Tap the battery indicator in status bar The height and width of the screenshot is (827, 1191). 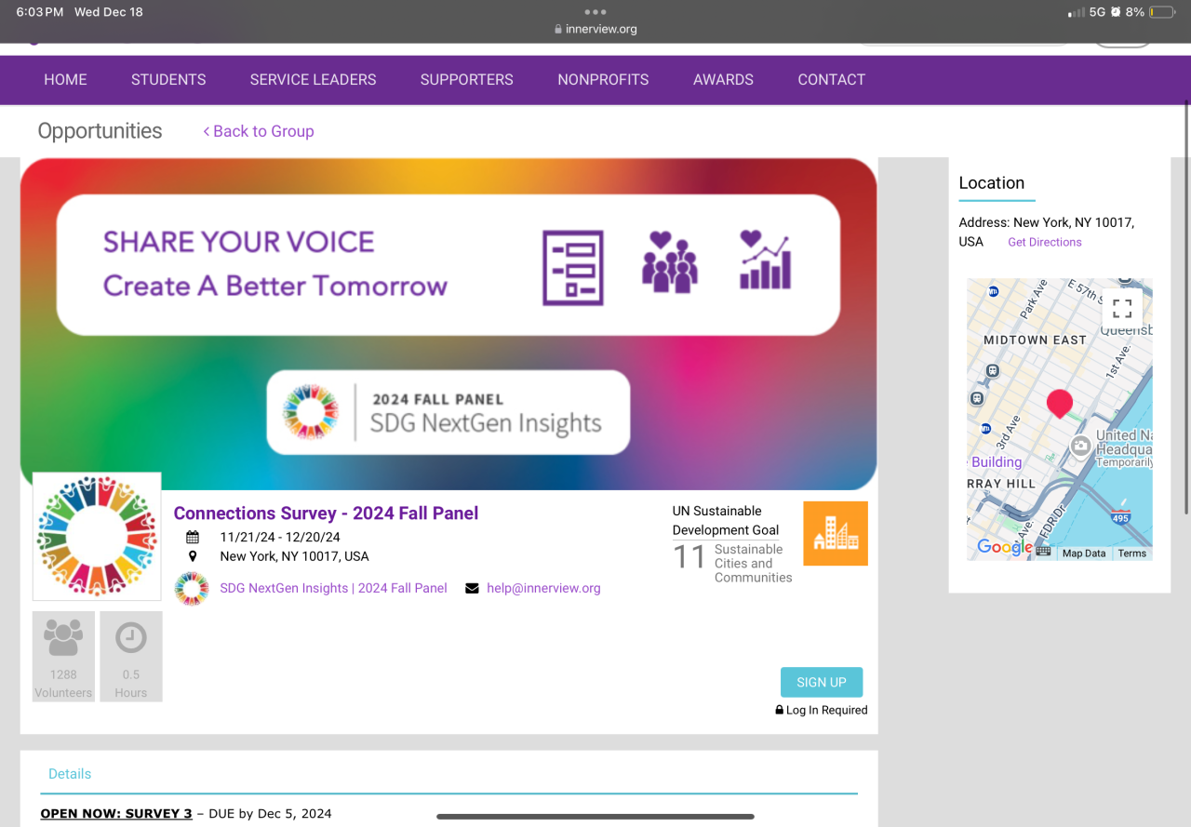point(1163,13)
